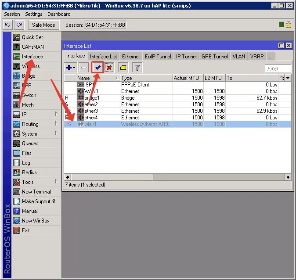Sort by the Type column header
296x280 pixels.
(146, 78)
